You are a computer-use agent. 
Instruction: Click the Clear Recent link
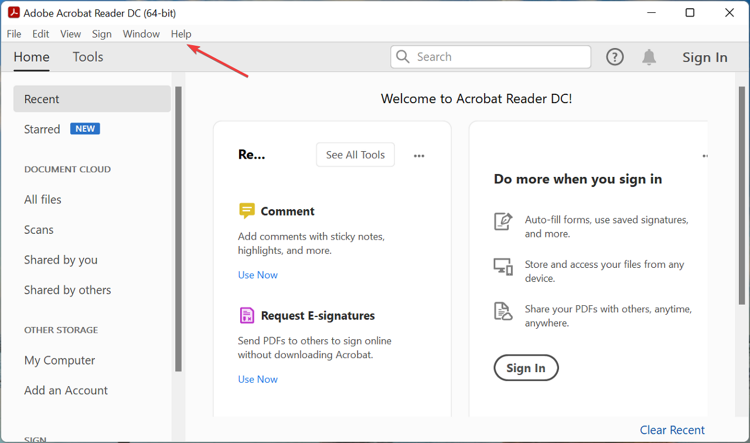pyautogui.click(x=672, y=430)
